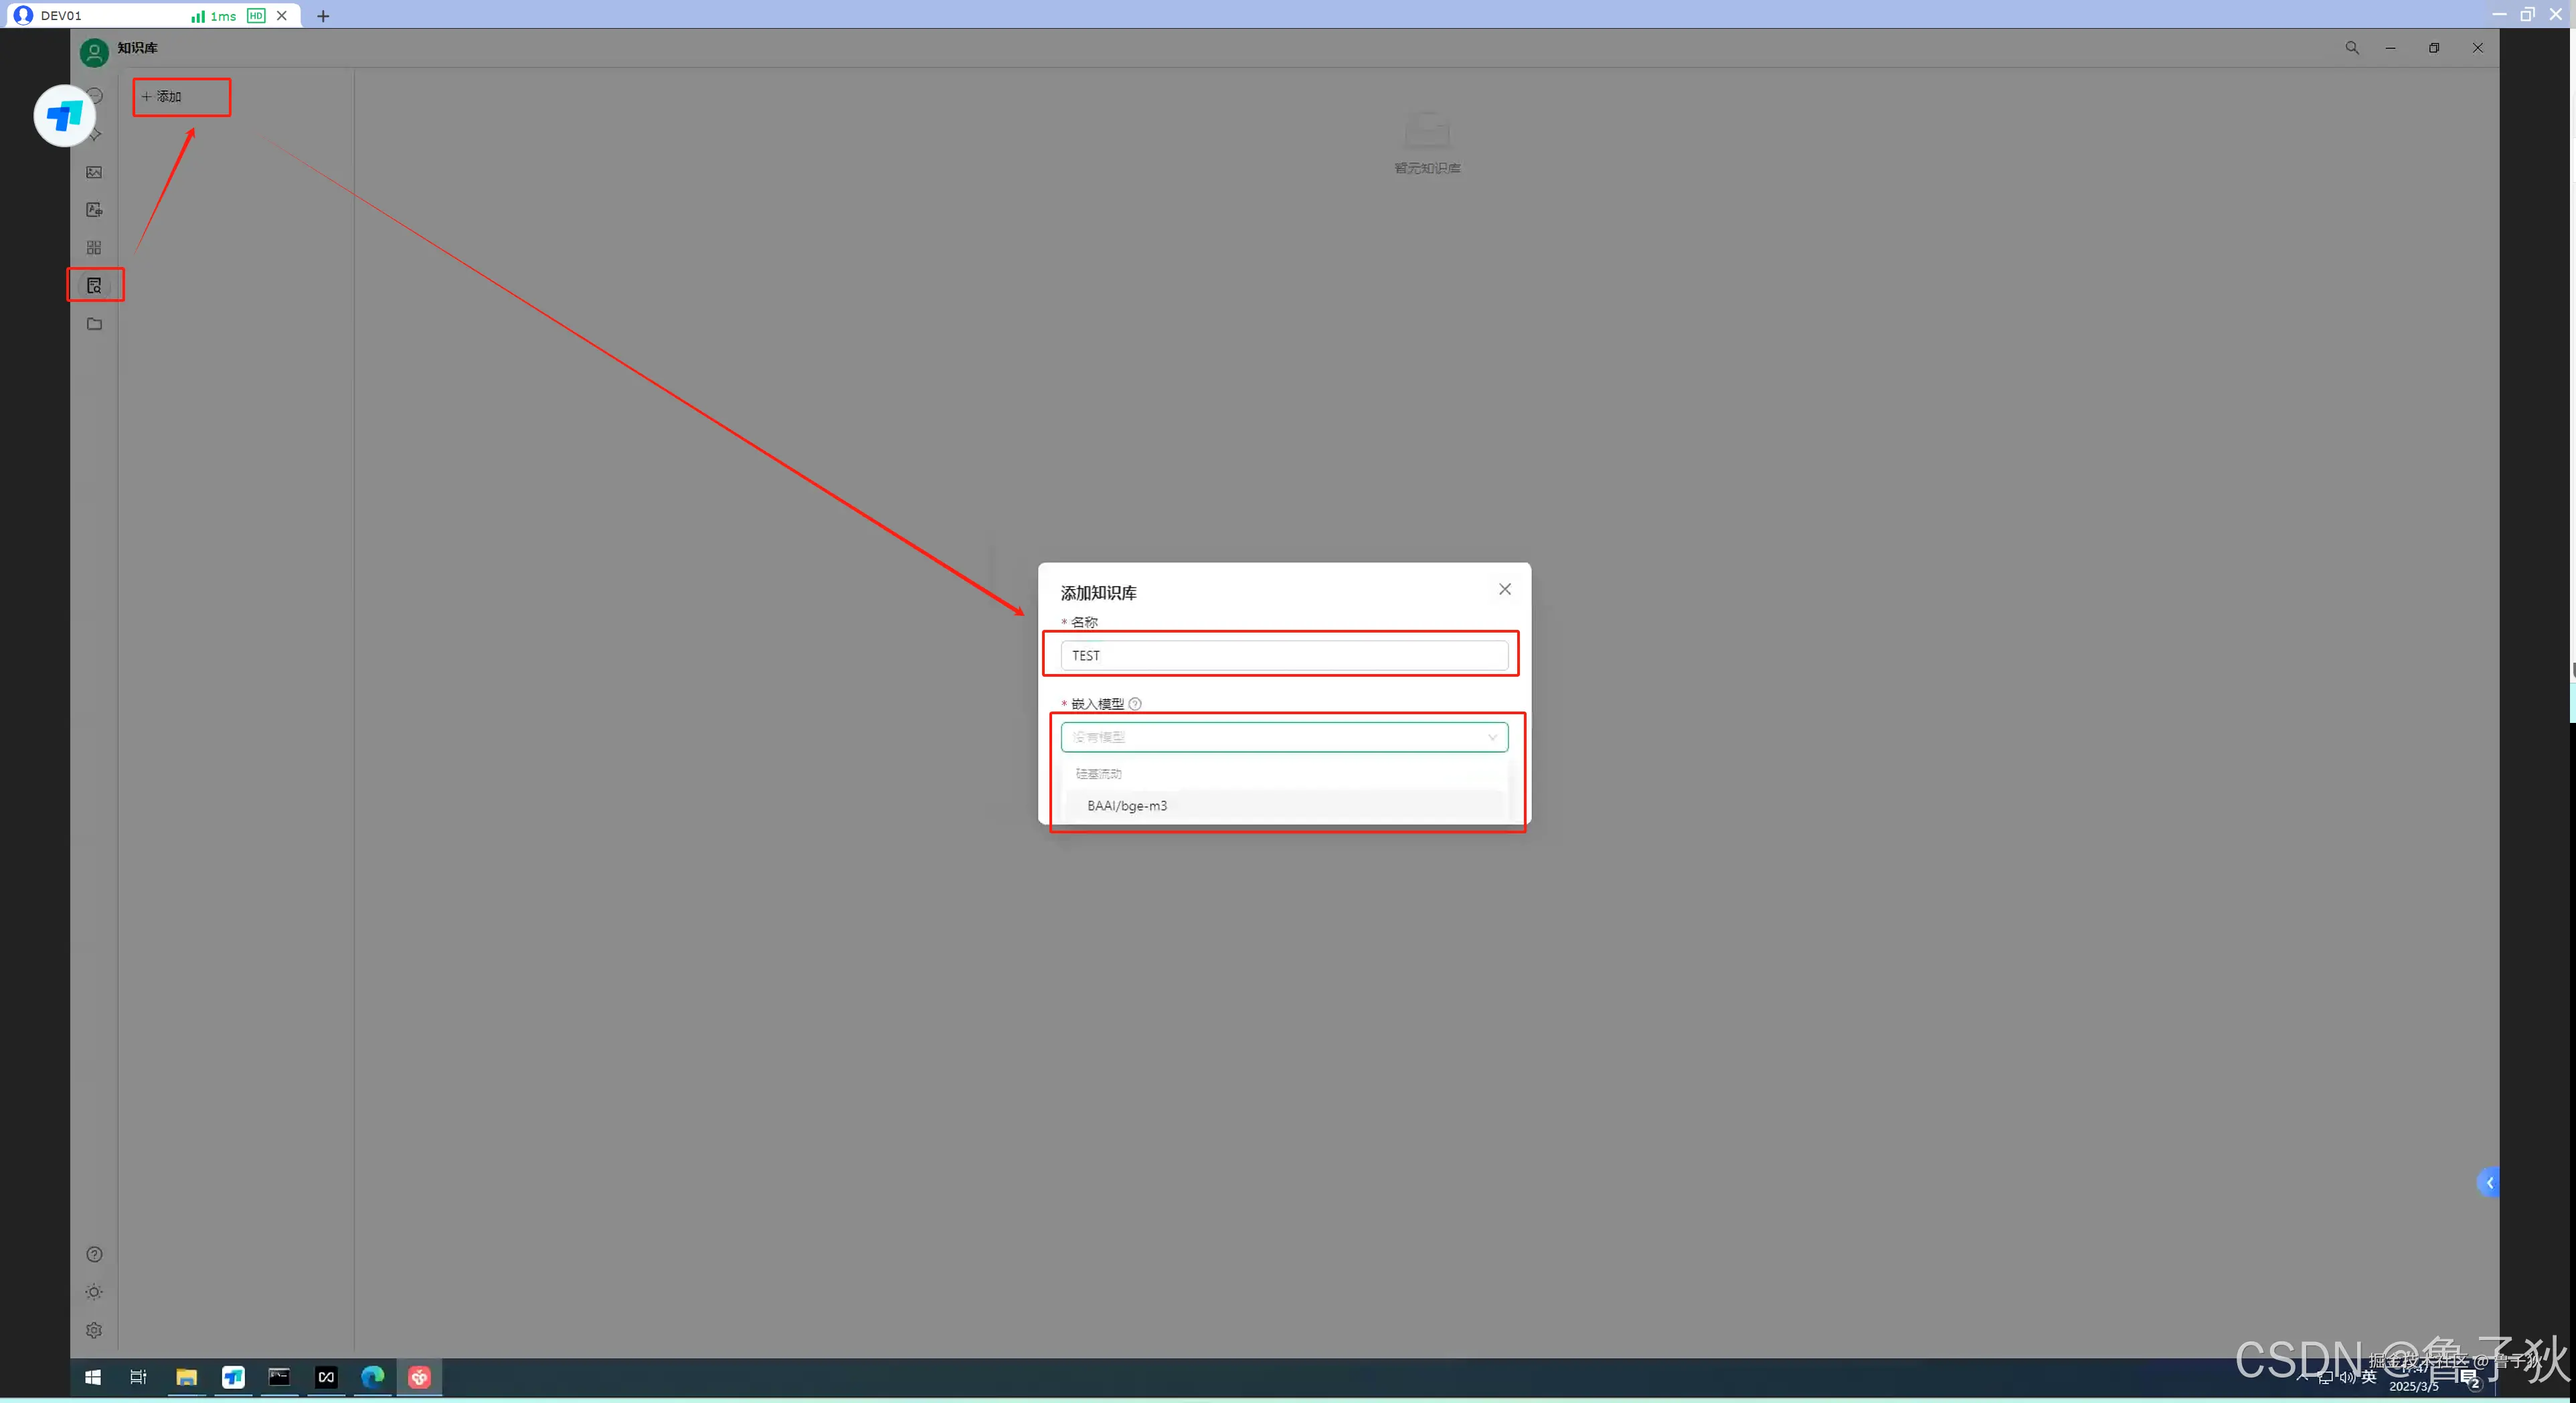Viewport: 2576px width, 1403px height.
Task: Click the 名称 name input with TEST
Action: pyautogui.click(x=1284, y=655)
